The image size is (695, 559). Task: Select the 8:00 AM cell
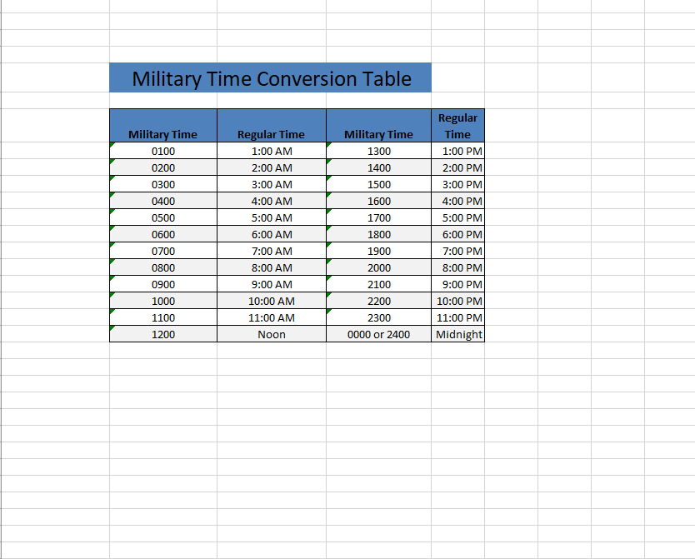point(272,267)
